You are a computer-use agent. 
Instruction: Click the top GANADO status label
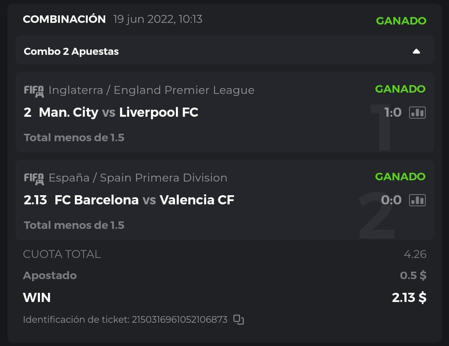[x=401, y=21]
